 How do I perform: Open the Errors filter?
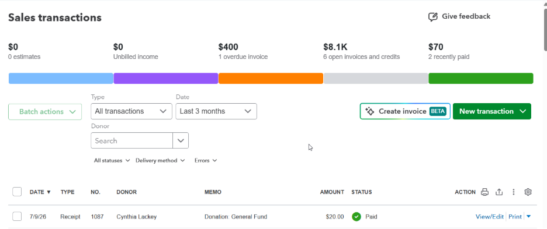(206, 160)
